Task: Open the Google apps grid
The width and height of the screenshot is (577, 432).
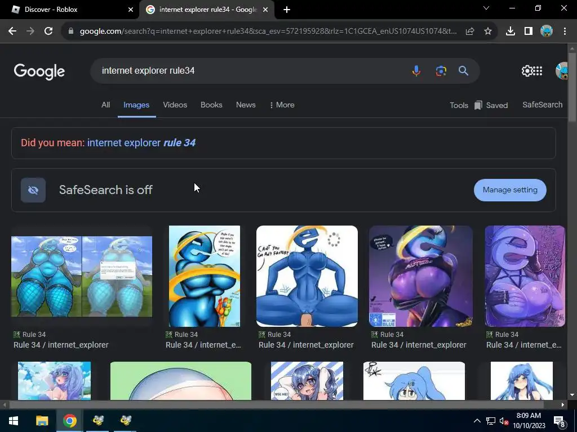Action: point(538,70)
